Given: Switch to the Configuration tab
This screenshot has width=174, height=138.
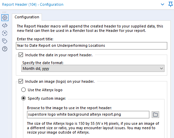Looking at the screenshot, I should click(x=27, y=17).
